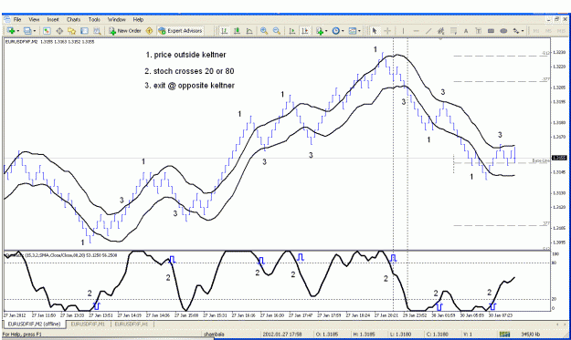The width and height of the screenshot is (571, 340).
Task: Toggle Auto Scroll for the chart
Action: coord(292,31)
